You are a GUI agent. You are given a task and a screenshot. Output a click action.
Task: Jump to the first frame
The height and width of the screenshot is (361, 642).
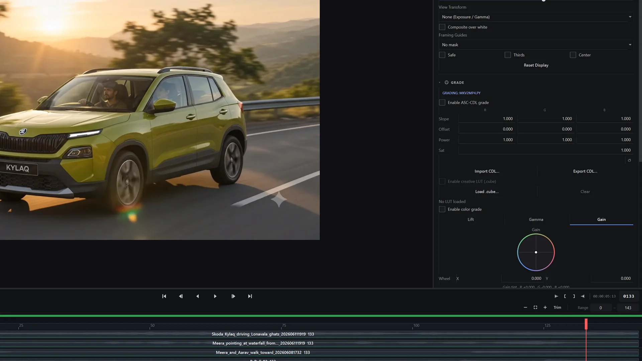[x=164, y=296]
